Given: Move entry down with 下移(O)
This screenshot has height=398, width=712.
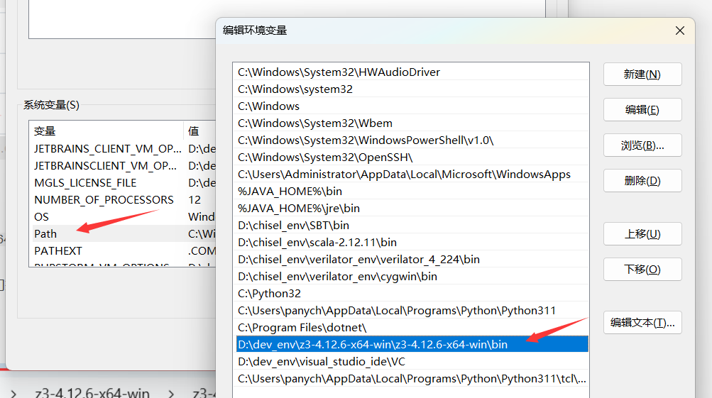Looking at the screenshot, I should click(x=642, y=270).
